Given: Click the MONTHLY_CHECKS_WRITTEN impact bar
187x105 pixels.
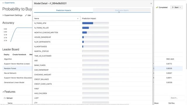Looking at the screenshot, I should [x=96, y=32].
